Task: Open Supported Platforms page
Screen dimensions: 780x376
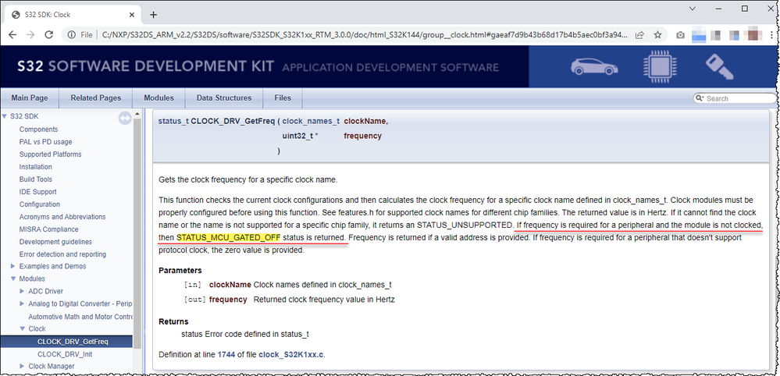Action: [x=50, y=154]
